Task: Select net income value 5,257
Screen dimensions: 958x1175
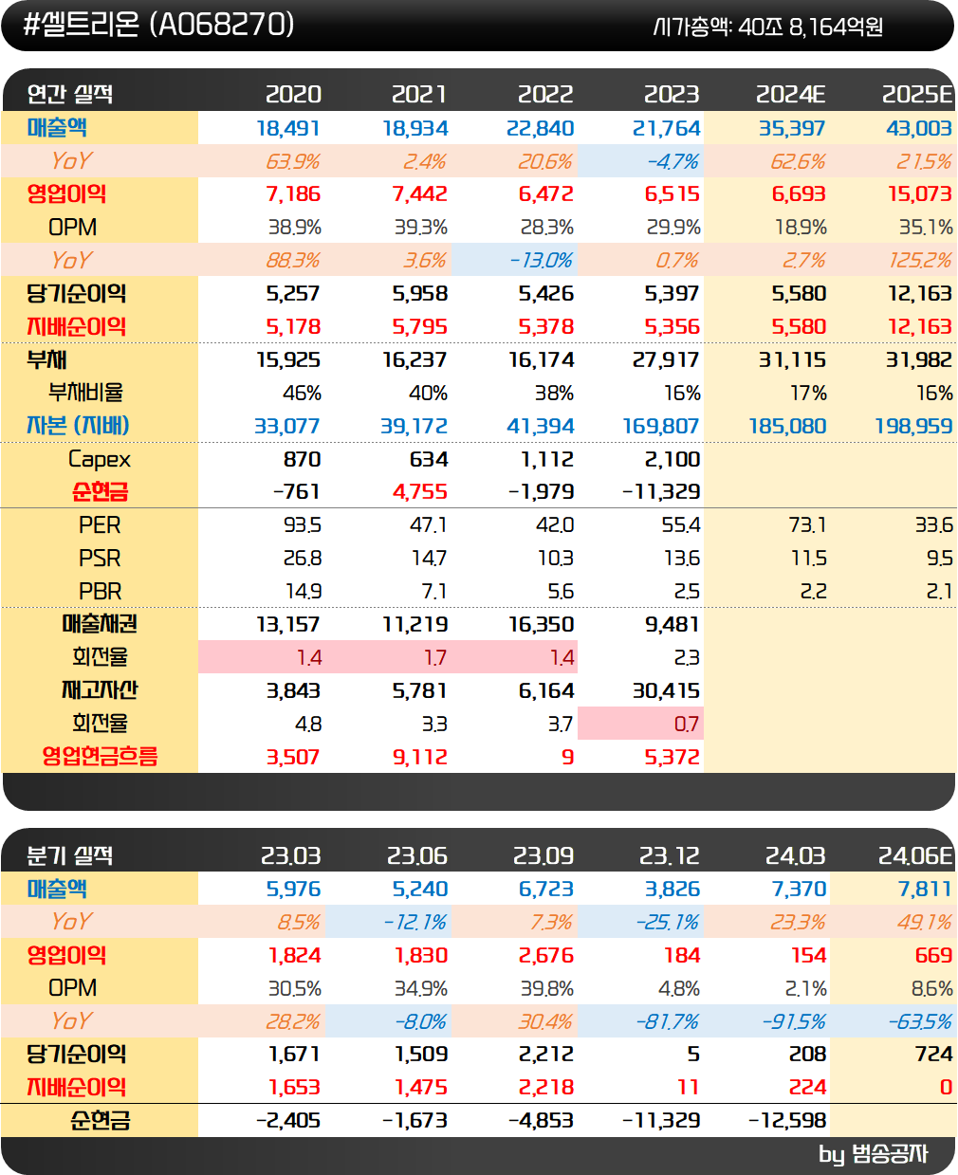Action: 293,293
